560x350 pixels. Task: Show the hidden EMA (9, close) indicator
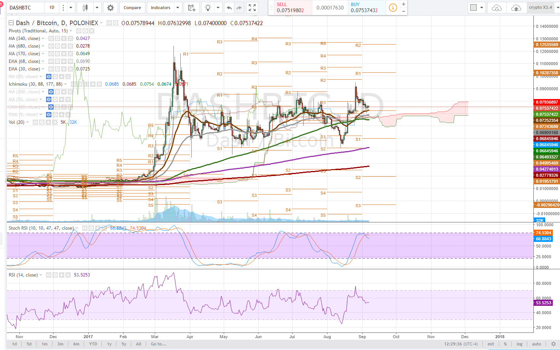coord(49,115)
